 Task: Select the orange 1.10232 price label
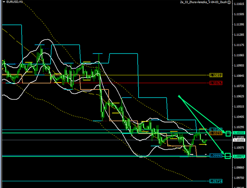(x=216, y=133)
